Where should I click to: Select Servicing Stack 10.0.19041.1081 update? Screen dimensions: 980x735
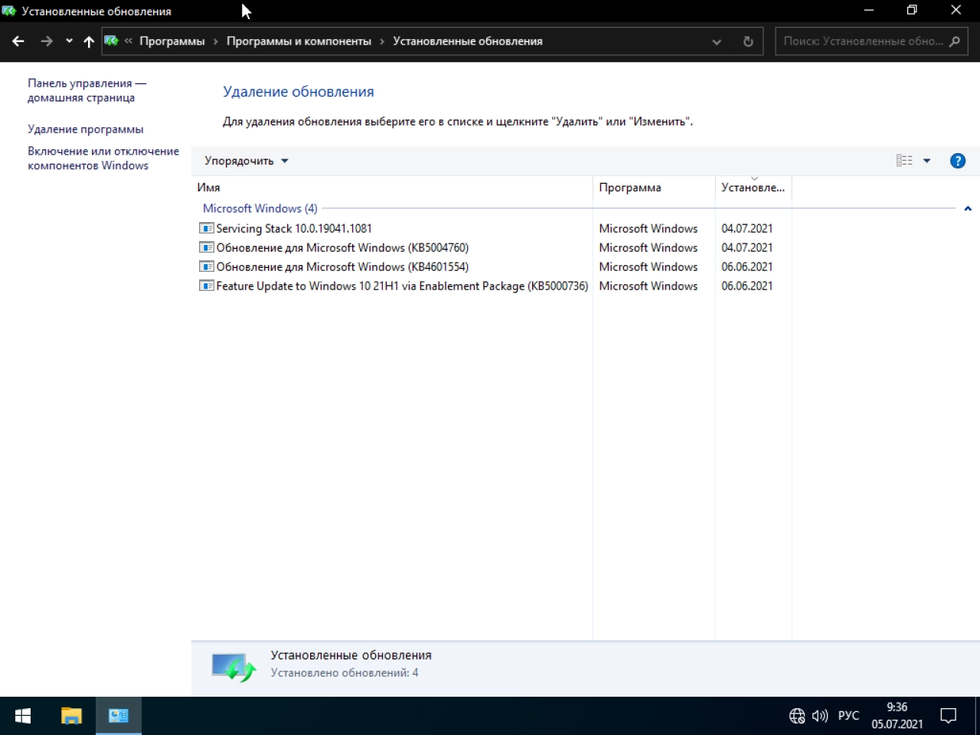pos(490,228)
